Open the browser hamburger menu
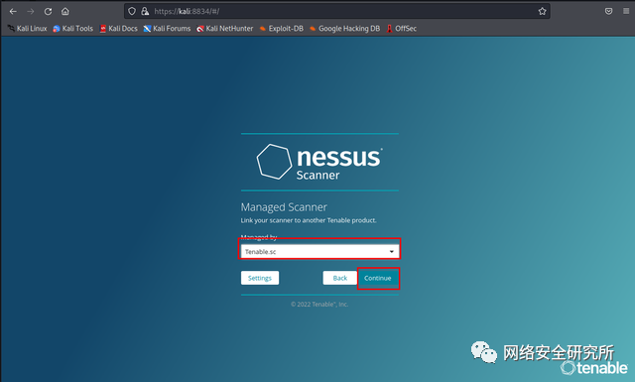The height and width of the screenshot is (382, 635). pos(626,11)
